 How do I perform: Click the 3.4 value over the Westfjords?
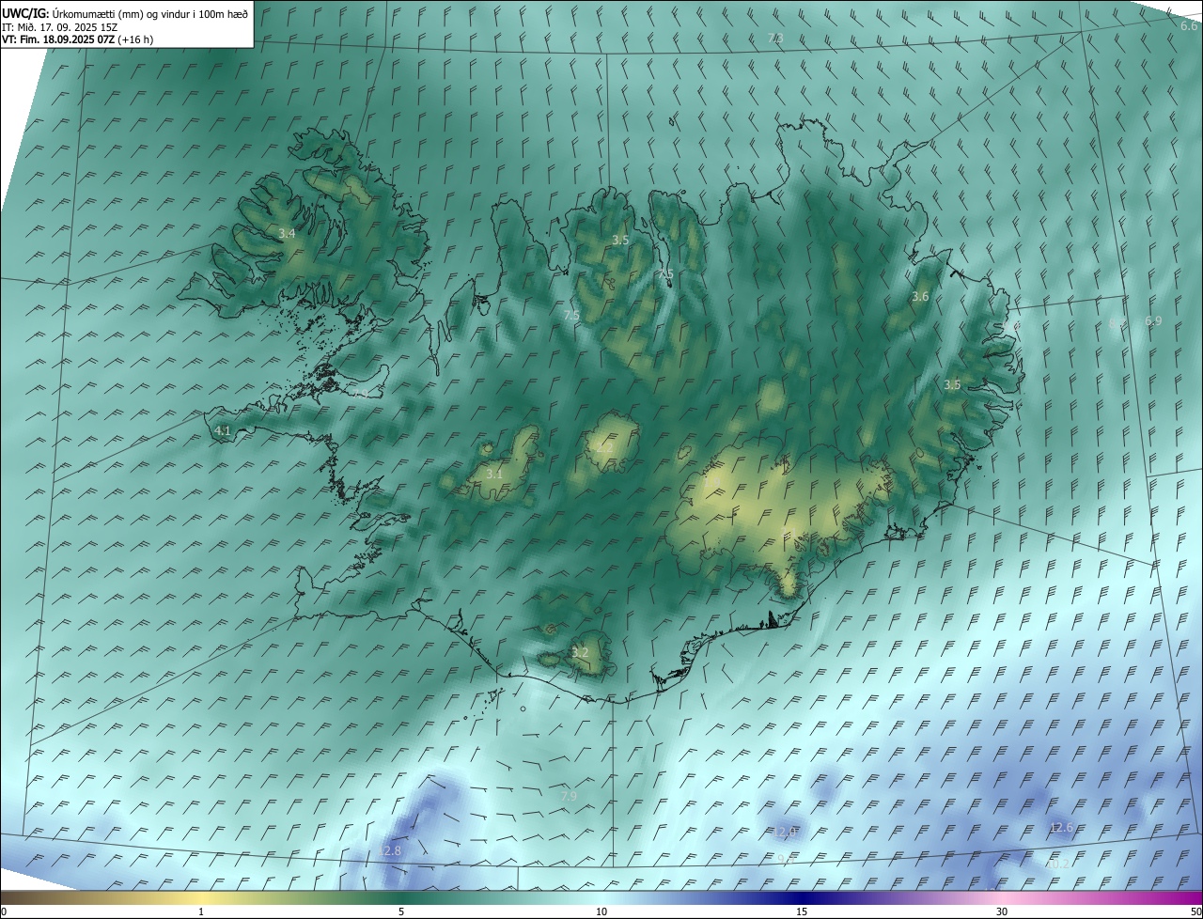click(x=287, y=233)
